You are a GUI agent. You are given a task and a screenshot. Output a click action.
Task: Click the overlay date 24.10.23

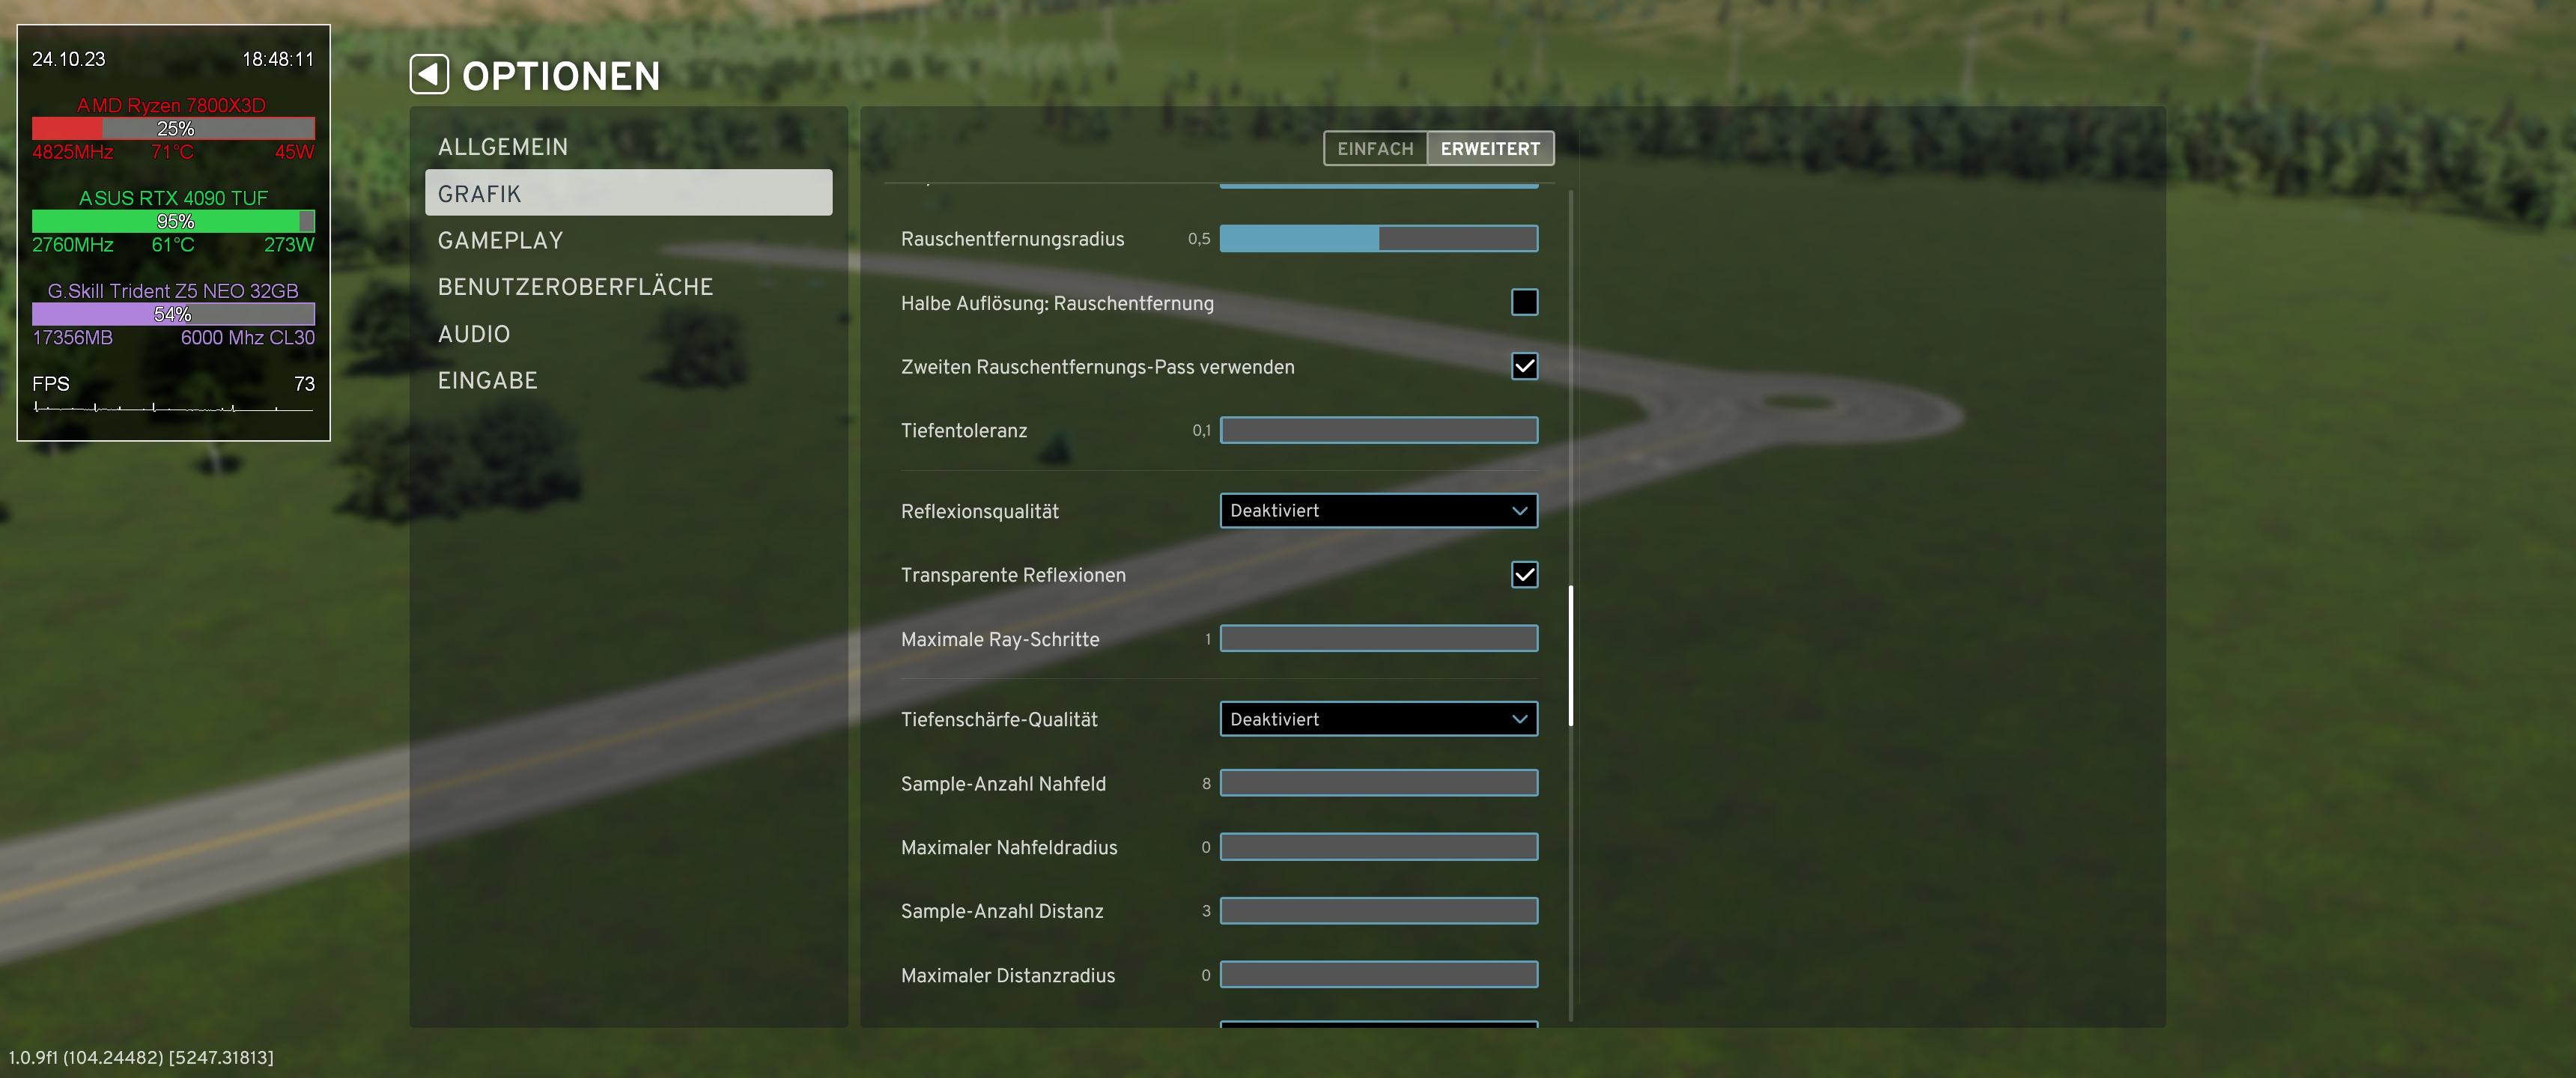68,59
